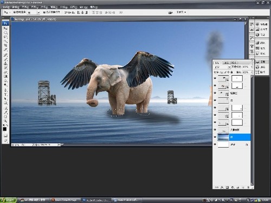Pick the Quick Selection tool
The width and height of the screenshot is (271, 203).
pyautogui.click(x=5, y=41)
